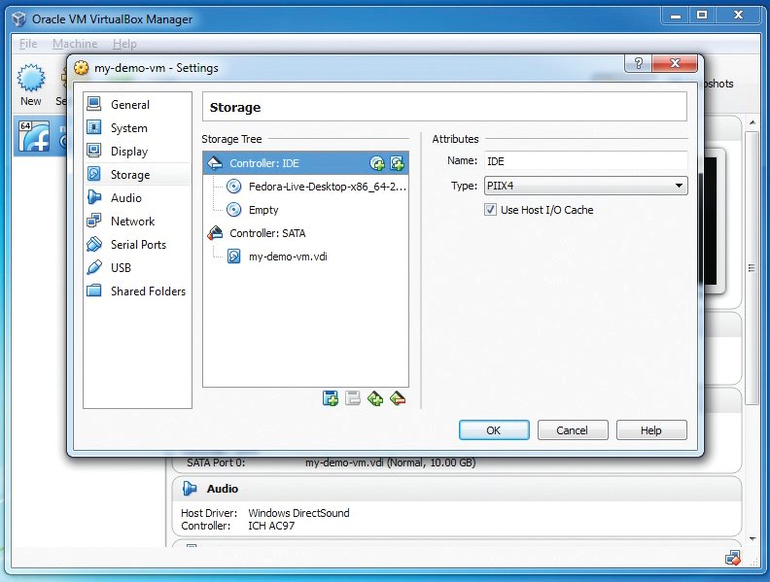The image size is (770, 582).
Task: Click the Help button in the settings dialog
Action: [x=651, y=430]
